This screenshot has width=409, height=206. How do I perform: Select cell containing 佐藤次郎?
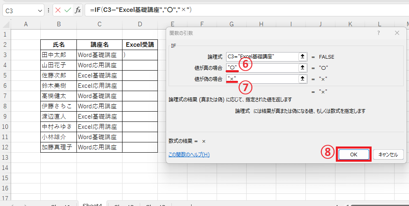click(x=59, y=76)
